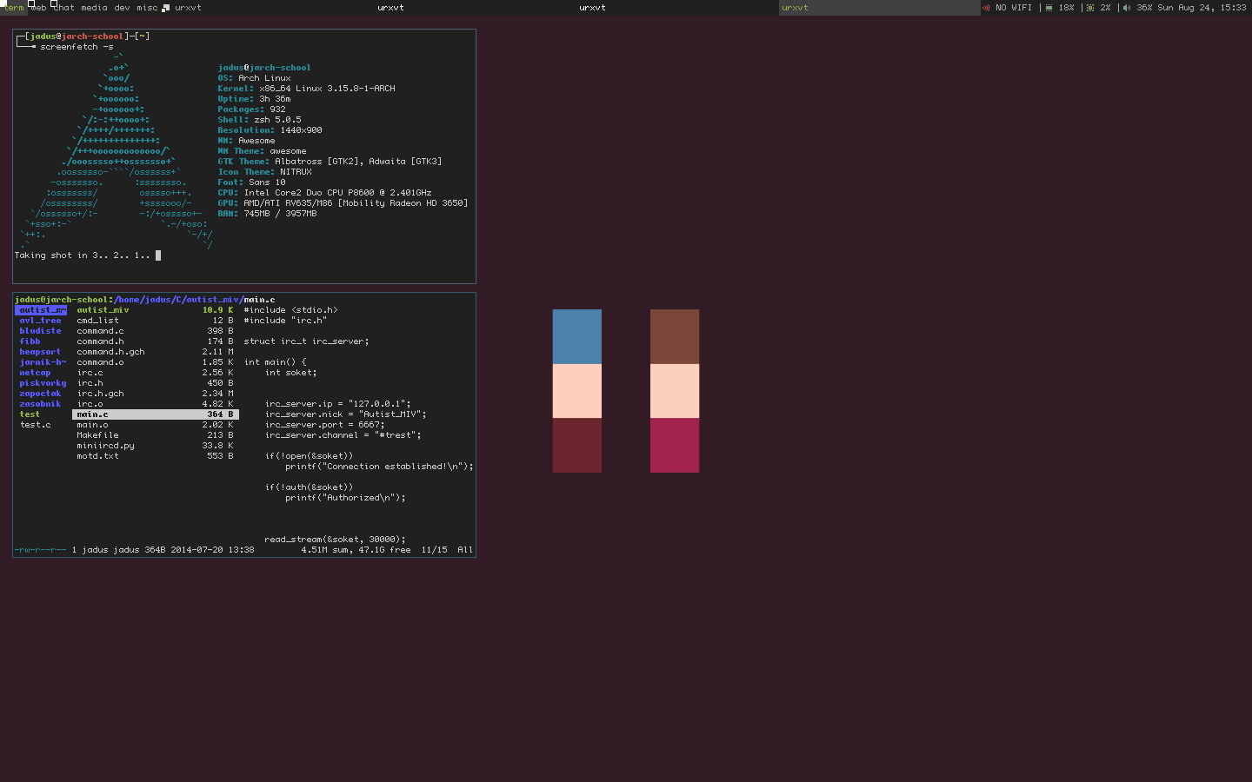Screen dimensions: 1252x782
Task: Select the bludiste directory in ranger
Action: point(41,331)
